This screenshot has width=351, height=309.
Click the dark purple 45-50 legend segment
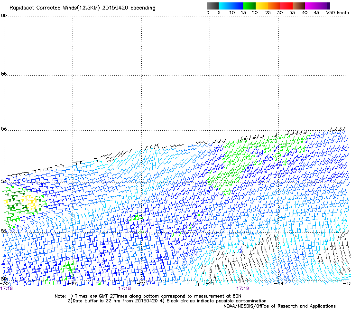[323, 6]
